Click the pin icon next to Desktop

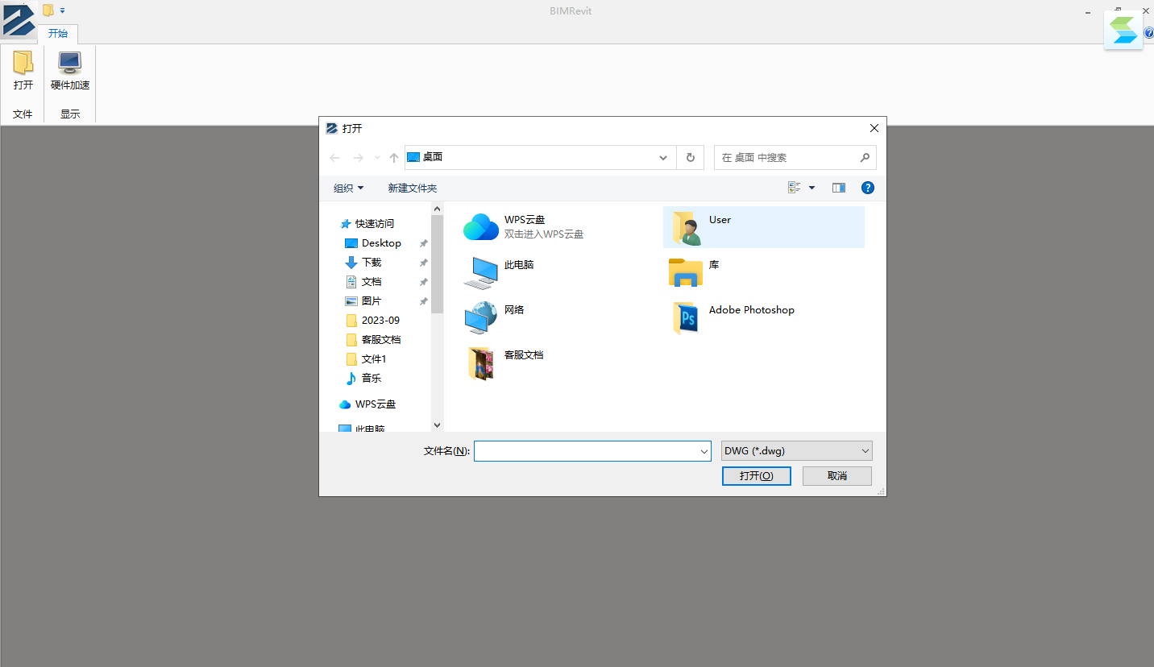[x=423, y=243]
